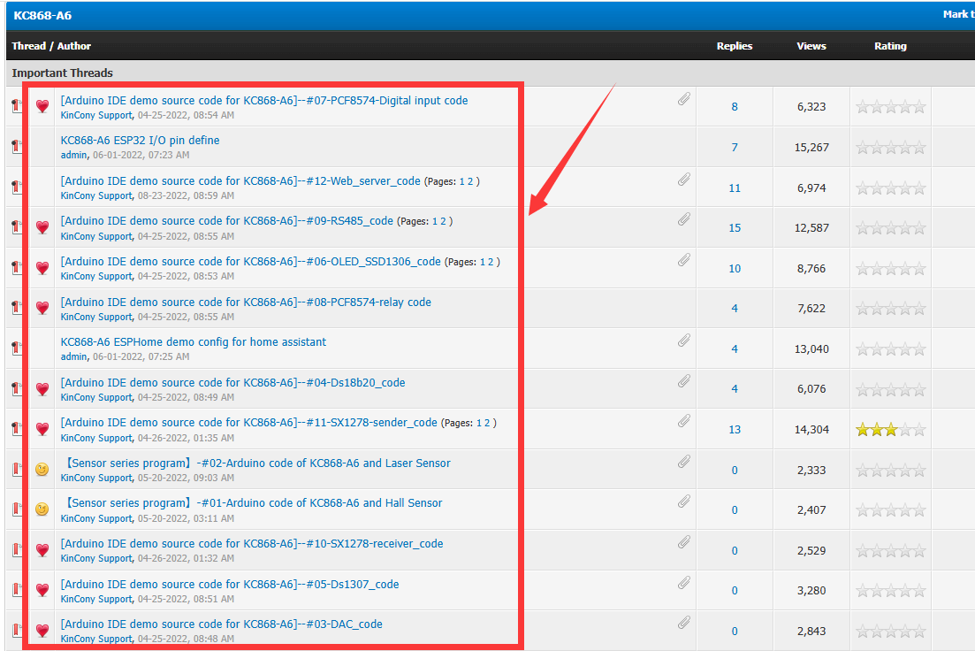This screenshot has width=975, height=651.
Task: Open admin profile on ESPHome demo thread
Action: point(73,356)
